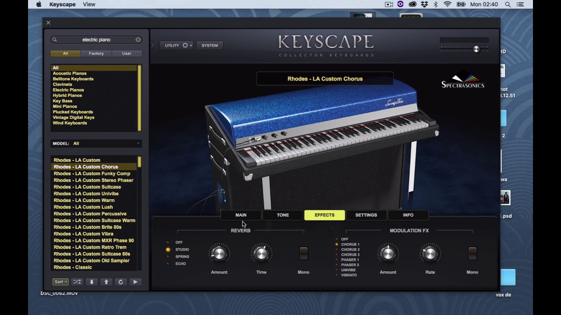Click the audition play button in browser
The height and width of the screenshot is (315, 561).
[135, 282]
